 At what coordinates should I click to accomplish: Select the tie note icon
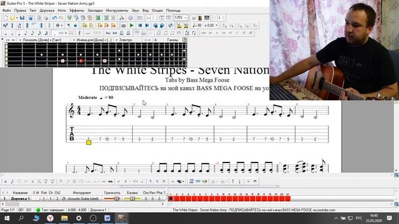[x=88, y=33]
